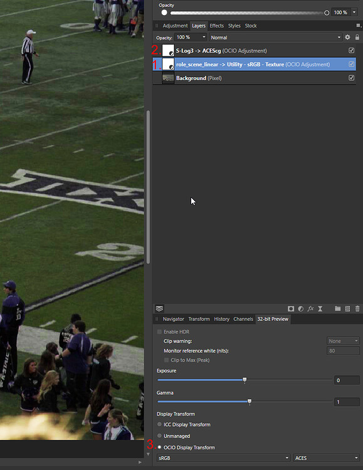Select ICC Display Transform radio option
The image size is (363, 470).
160,424
